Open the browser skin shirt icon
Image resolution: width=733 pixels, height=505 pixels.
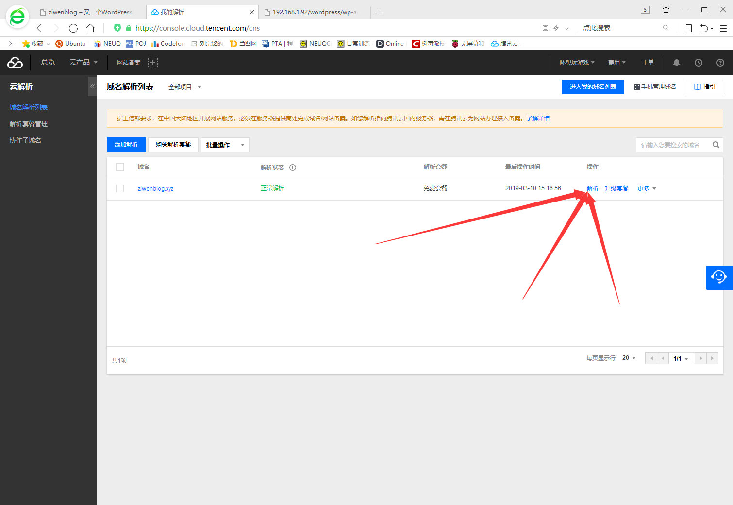(666, 10)
